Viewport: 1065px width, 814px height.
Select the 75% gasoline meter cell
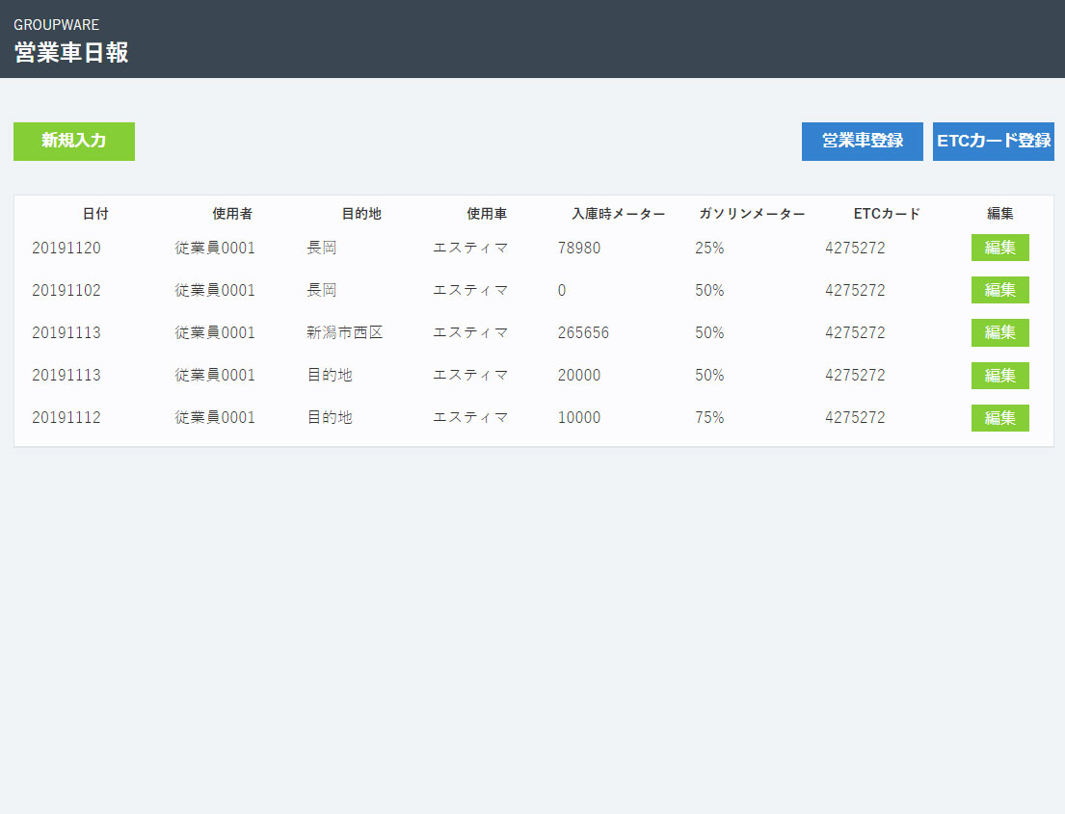pyautogui.click(x=709, y=417)
